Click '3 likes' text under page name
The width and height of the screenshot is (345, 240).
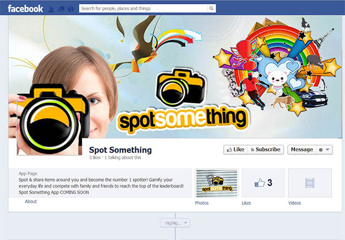(95, 157)
